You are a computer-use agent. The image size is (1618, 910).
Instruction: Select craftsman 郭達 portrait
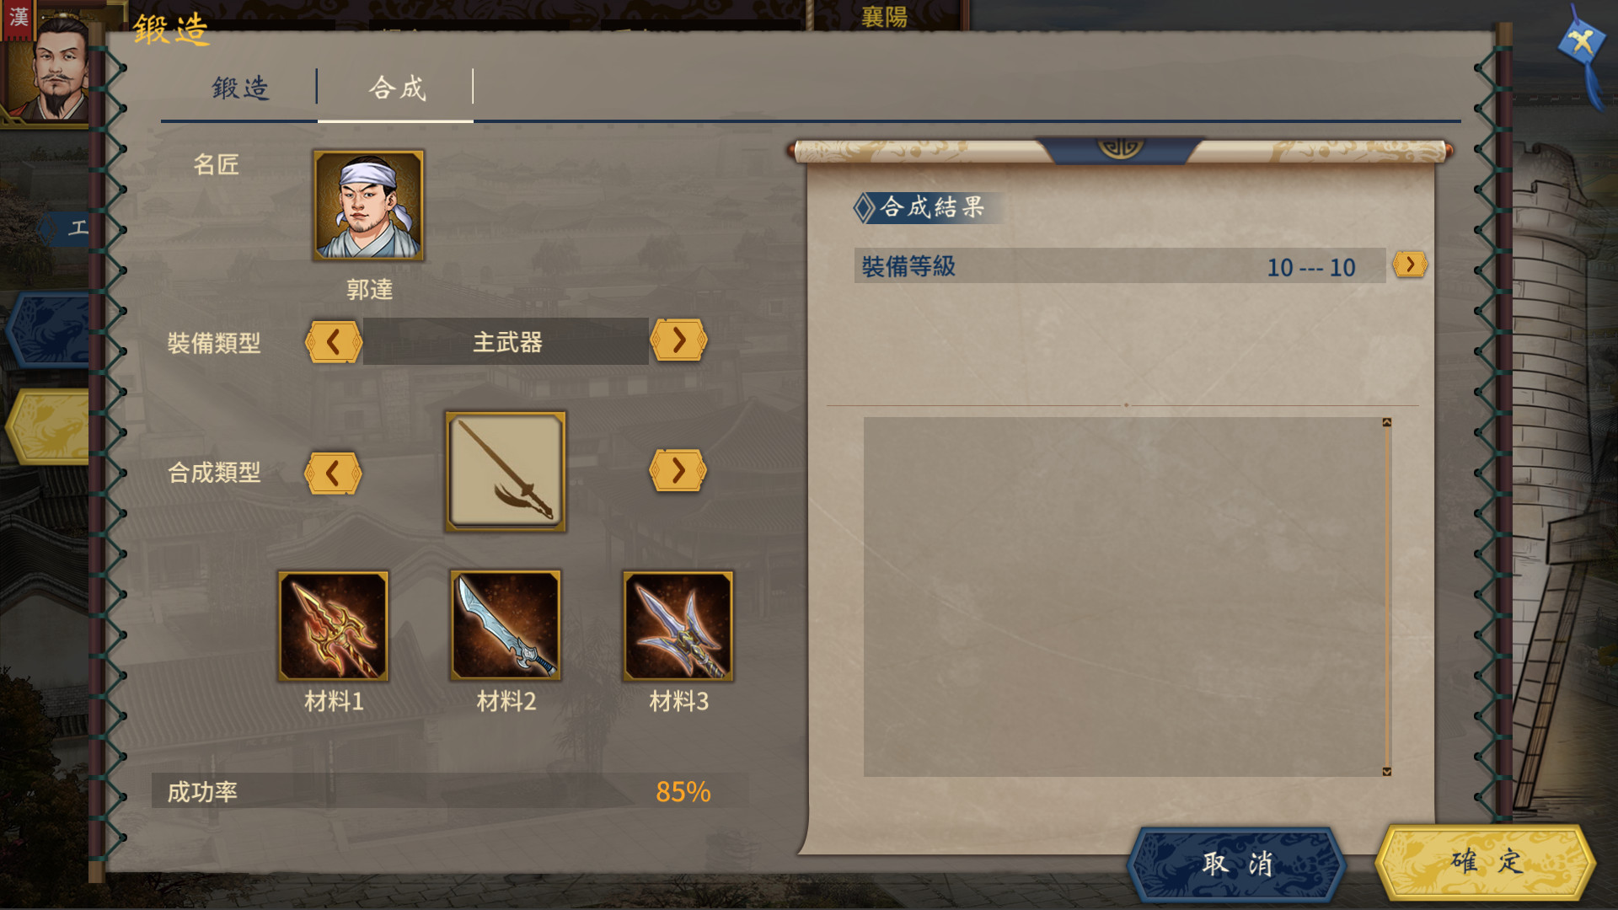(x=368, y=206)
